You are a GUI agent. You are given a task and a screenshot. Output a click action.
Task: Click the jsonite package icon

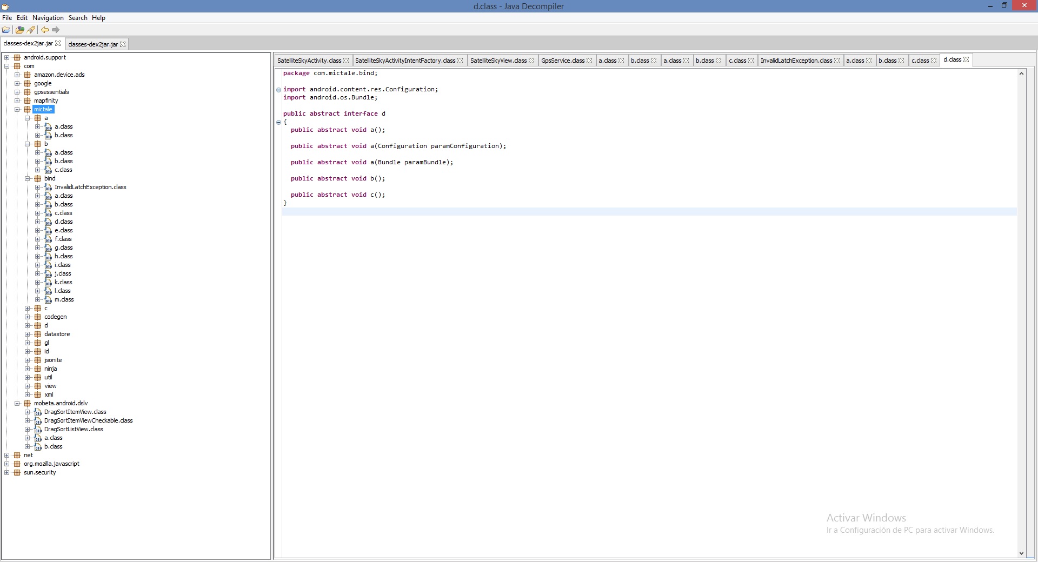[x=38, y=360]
